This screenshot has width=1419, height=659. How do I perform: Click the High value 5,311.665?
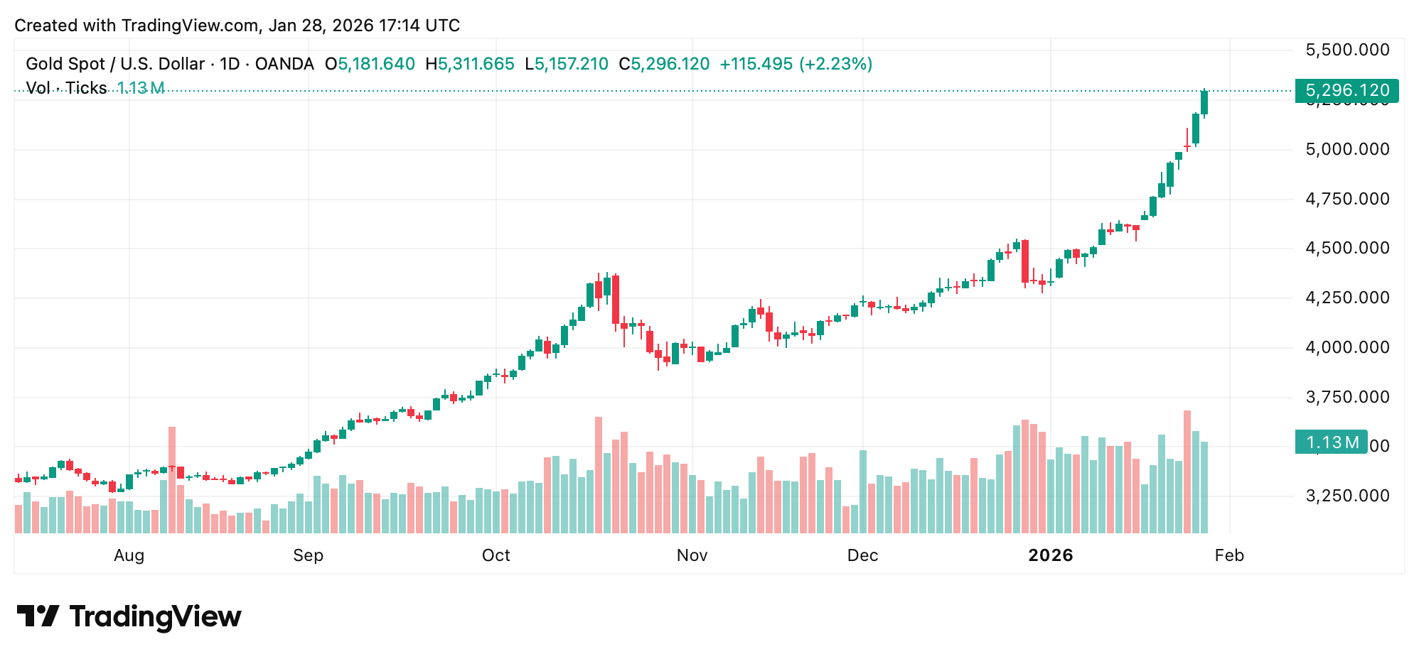coord(476,64)
